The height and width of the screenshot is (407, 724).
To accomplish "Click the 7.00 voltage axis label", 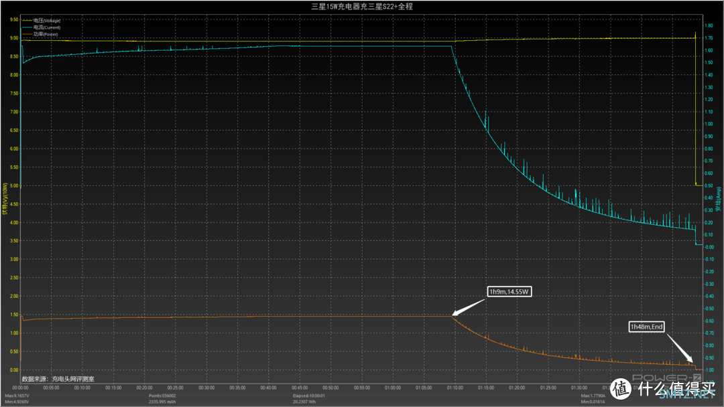I will tap(14, 112).
